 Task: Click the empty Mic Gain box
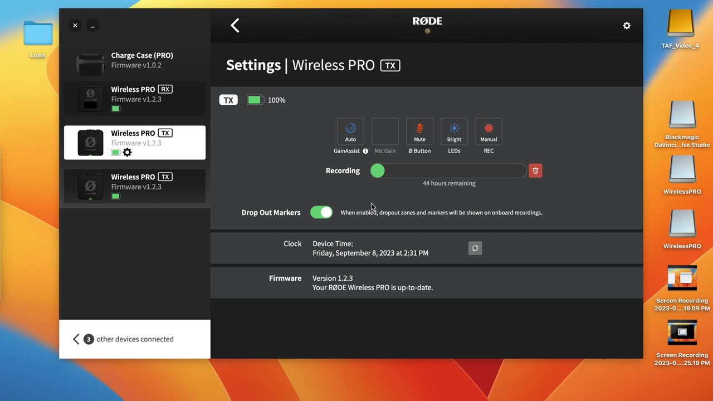[x=385, y=131]
